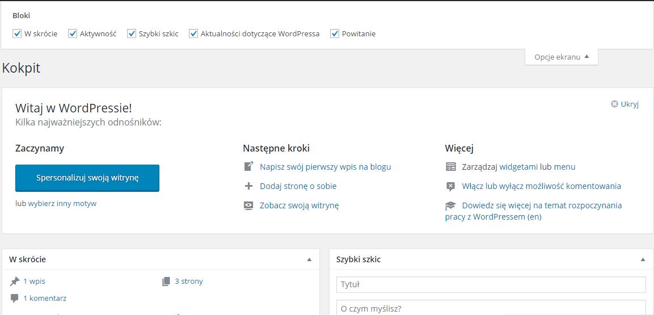Click the pages icon beside 3 strony

(x=166, y=282)
